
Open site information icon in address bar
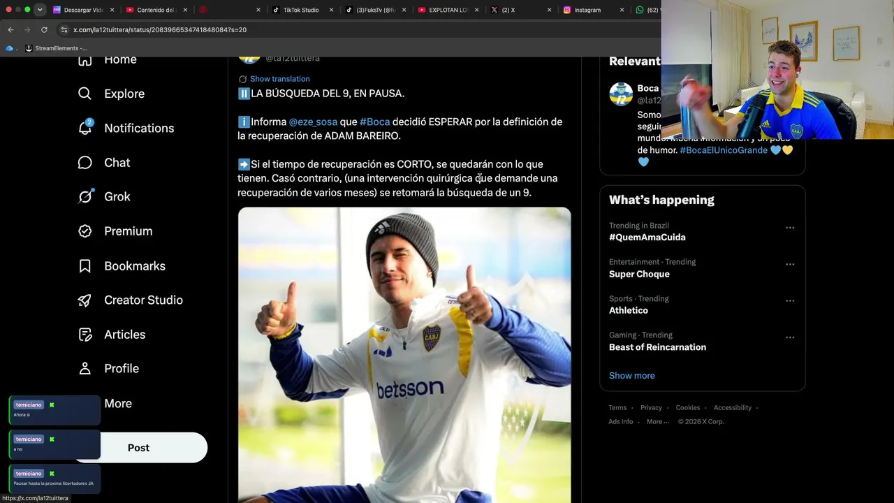click(x=64, y=30)
